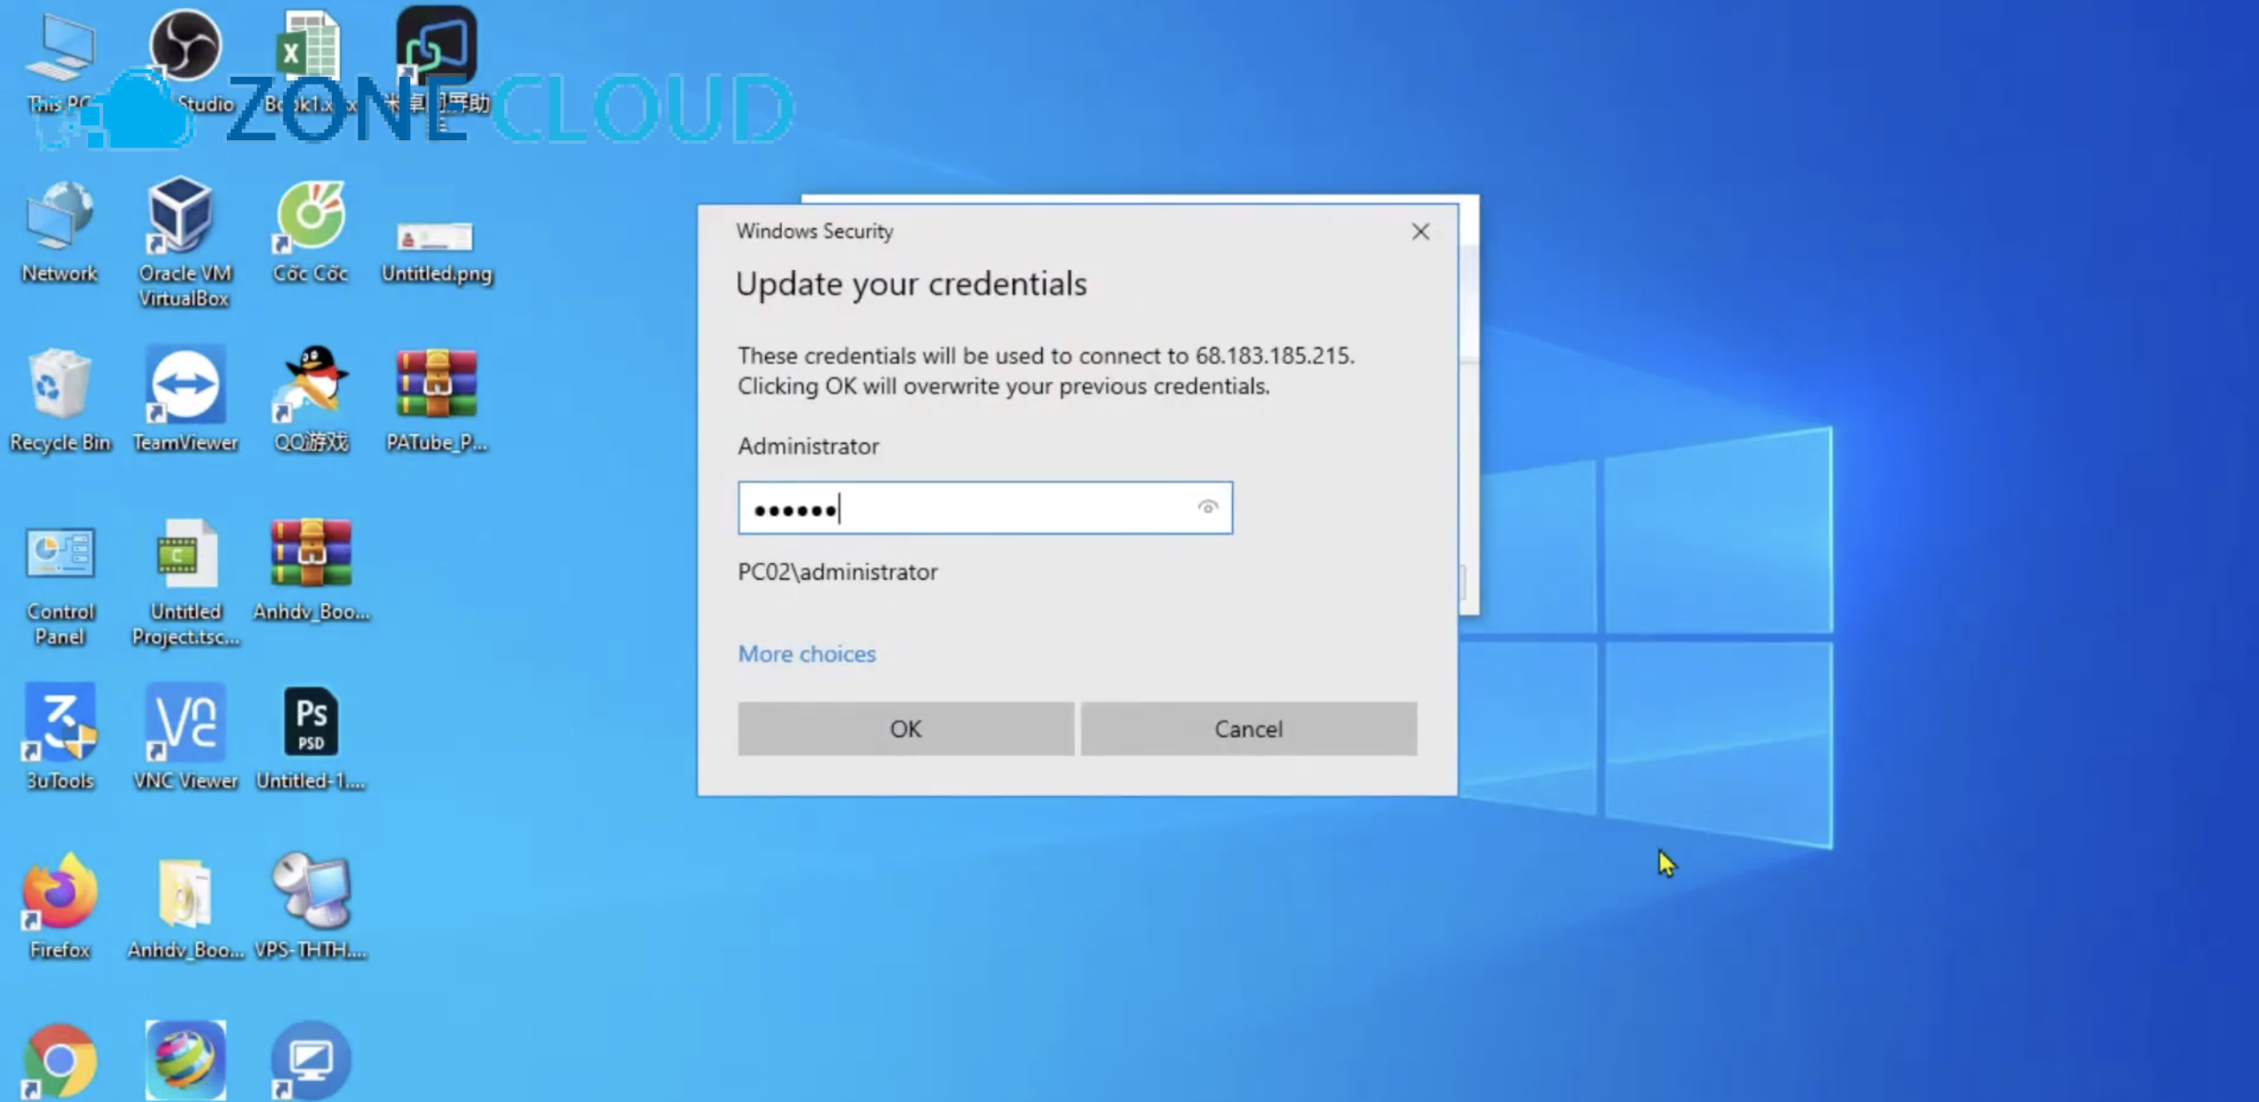Click the Administrator username label
The height and width of the screenshot is (1102, 2259).
[x=808, y=446]
